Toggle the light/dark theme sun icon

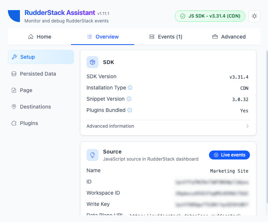pyautogui.click(x=254, y=16)
